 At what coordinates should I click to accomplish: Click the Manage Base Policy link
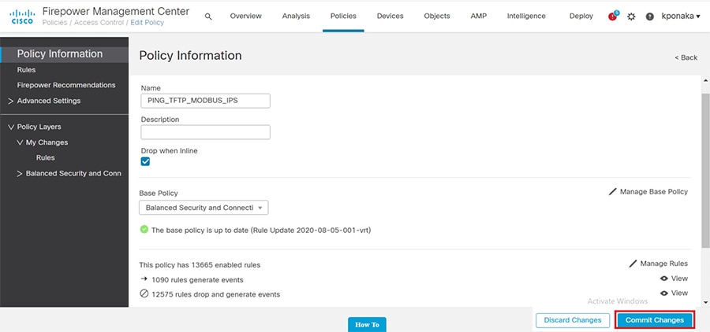(x=653, y=191)
